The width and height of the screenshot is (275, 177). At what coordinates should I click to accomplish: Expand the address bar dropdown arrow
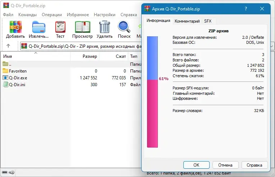[272, 46]
